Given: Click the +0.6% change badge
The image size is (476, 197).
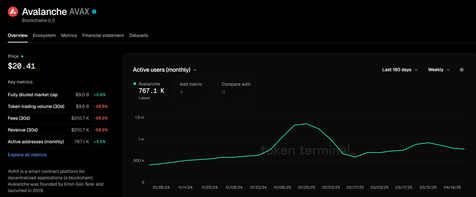Looking at the screenshot, I should coord(100,95).
